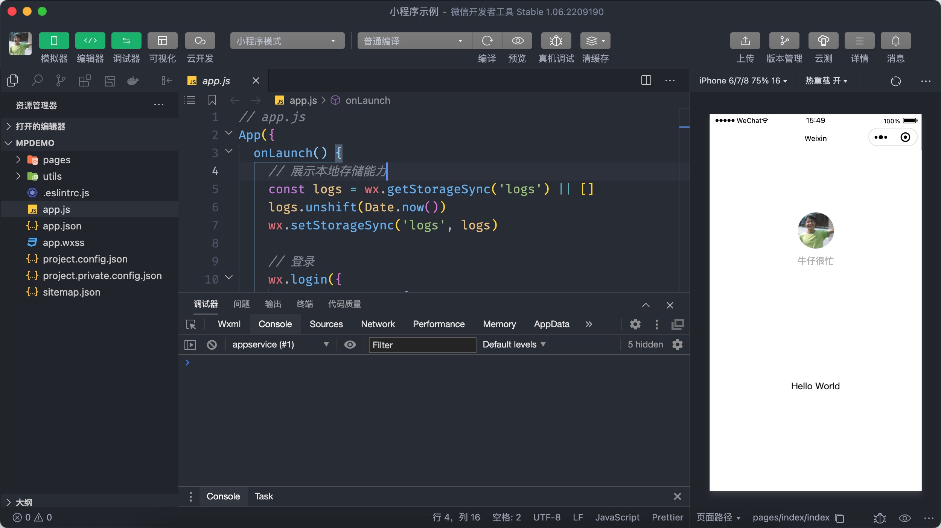Open the cloud development panel icon
This screenshot has width=941, height=528.
200,41
